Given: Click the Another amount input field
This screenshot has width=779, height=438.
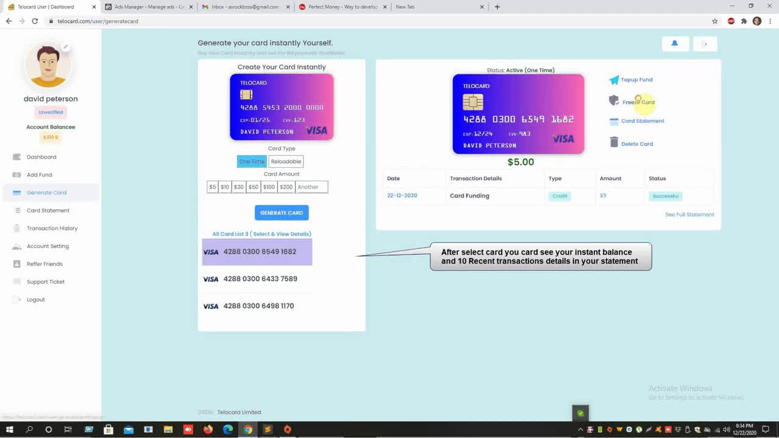Looking at the screenshot, I should point(311,187).
